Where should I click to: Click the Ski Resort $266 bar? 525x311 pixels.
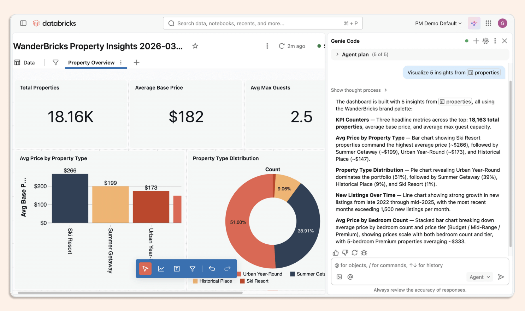pos(70,198)
